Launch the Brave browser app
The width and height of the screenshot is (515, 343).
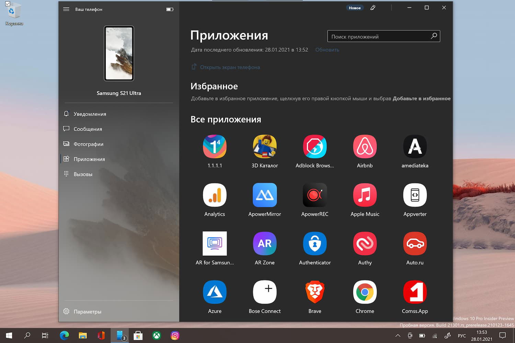click(314, 292)
